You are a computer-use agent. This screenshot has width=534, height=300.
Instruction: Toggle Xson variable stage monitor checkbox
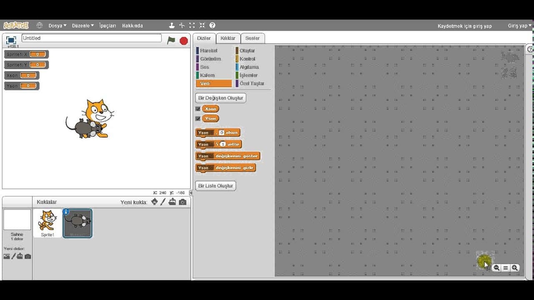(x=198, y=109)
